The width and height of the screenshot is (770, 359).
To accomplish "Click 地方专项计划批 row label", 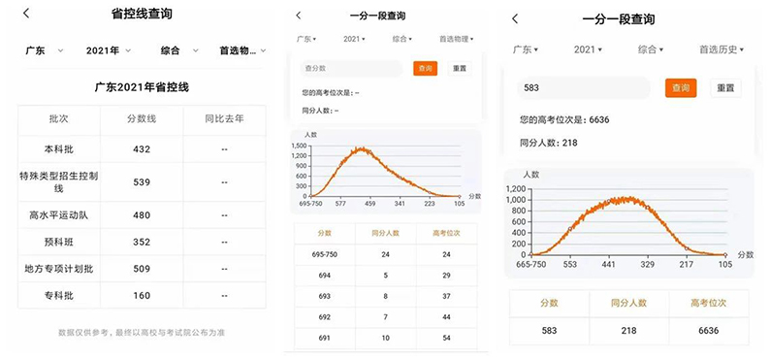I will point(59,269).
